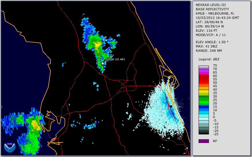Click the Legend: dBZ heading
The width and height of the screenshot is (252, 157).
[x=209, y=59]
